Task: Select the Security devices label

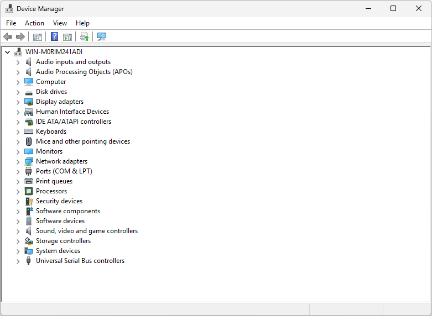Action: coord(59,201)
